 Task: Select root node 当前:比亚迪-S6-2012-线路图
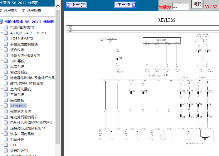coord(29,22)
